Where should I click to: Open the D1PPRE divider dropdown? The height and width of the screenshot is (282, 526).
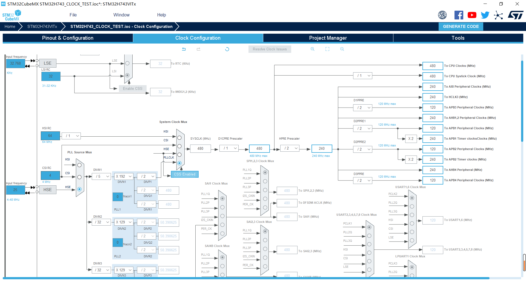click(x=363, y=108)
